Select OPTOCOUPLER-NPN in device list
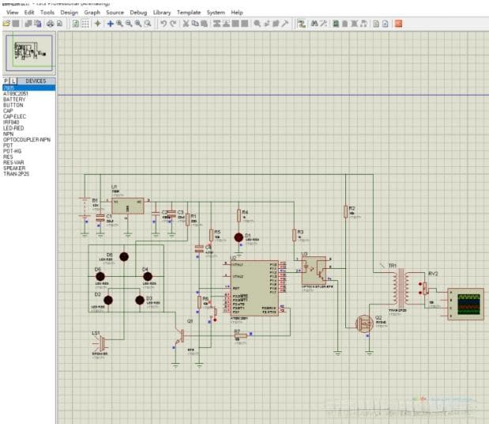The height and width of the screenshot is (424, 489). [x=27, y=139]
